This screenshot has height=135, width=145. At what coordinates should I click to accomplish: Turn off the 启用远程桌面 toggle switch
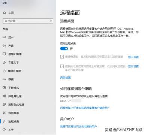coord(64,48)
